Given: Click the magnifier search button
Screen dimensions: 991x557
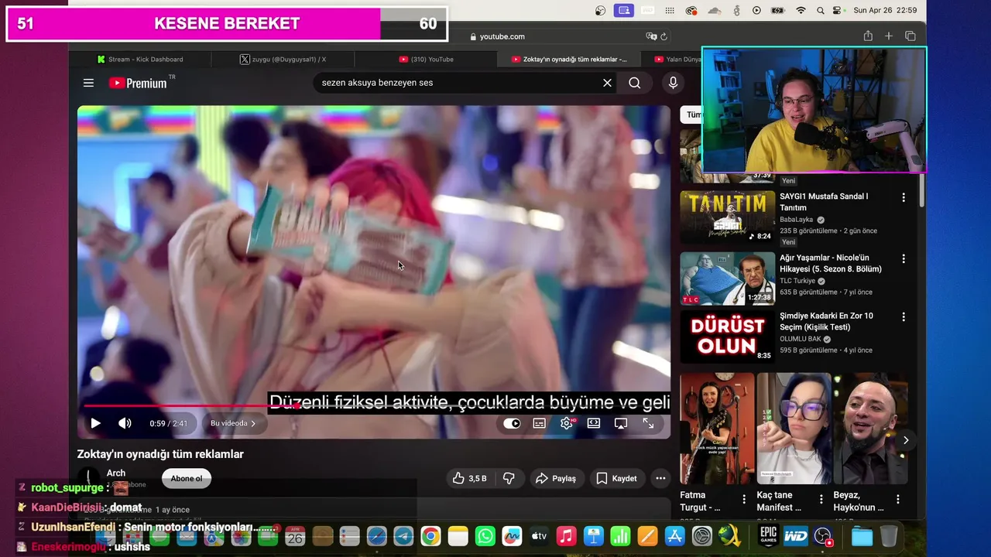Looking at the screenshot, I should [635, 83].
